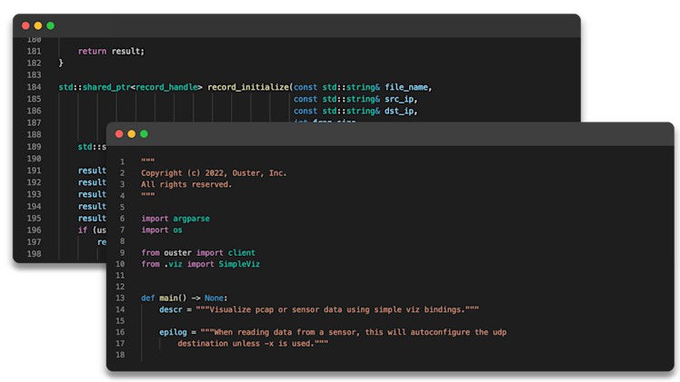680x382 pixels.
Task: Maximize the back C++ code window
Action: tap(50, 26)
